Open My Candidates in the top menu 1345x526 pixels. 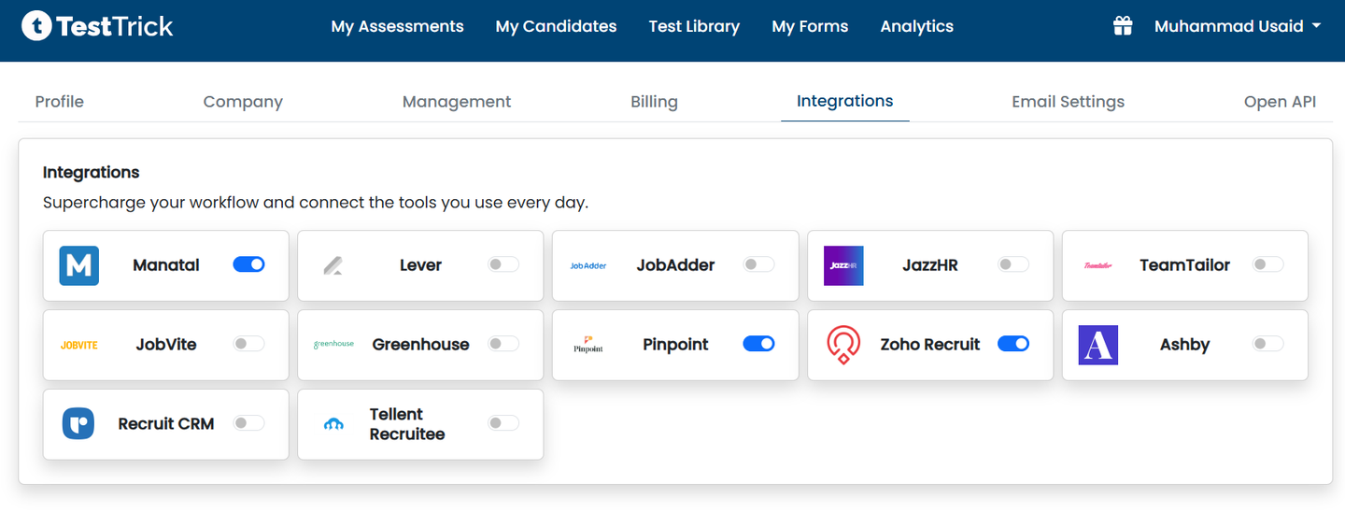tap(556, 26)
